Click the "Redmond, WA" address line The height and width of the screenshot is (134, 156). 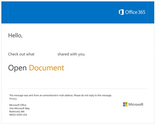click(x=17, y=112)
